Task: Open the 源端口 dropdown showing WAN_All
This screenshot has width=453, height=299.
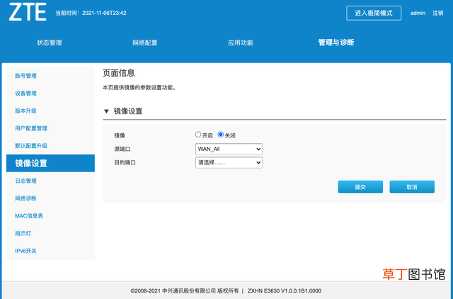Action: tap(229, 149)
